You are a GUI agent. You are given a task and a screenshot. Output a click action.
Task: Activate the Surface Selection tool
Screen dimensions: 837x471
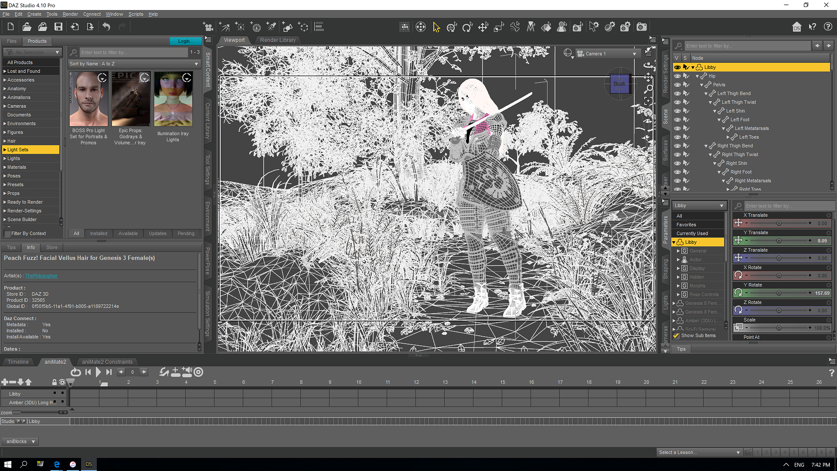546,27
